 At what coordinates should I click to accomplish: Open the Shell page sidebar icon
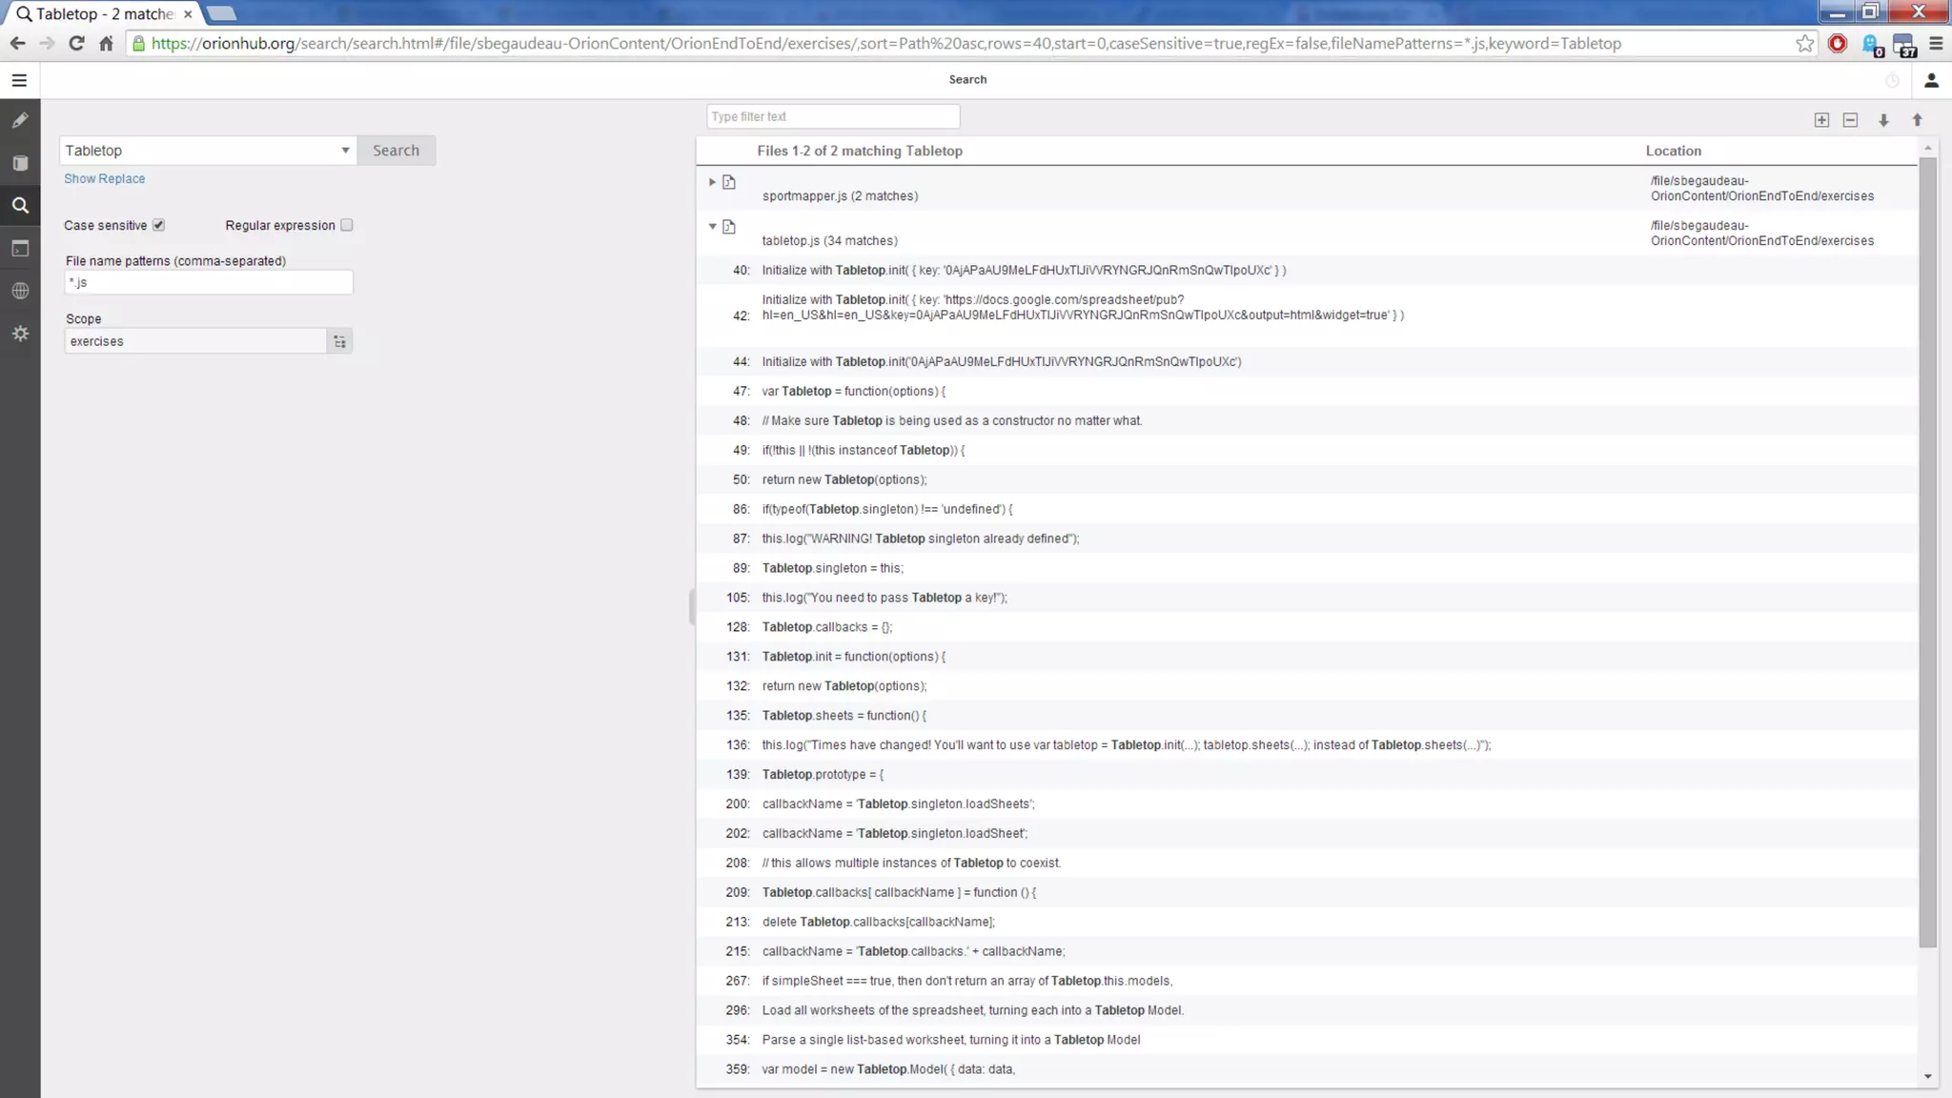click(x=20, y=249)
